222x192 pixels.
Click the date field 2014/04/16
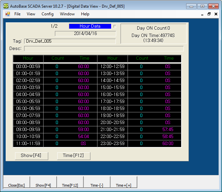click(x=85, y=34)
